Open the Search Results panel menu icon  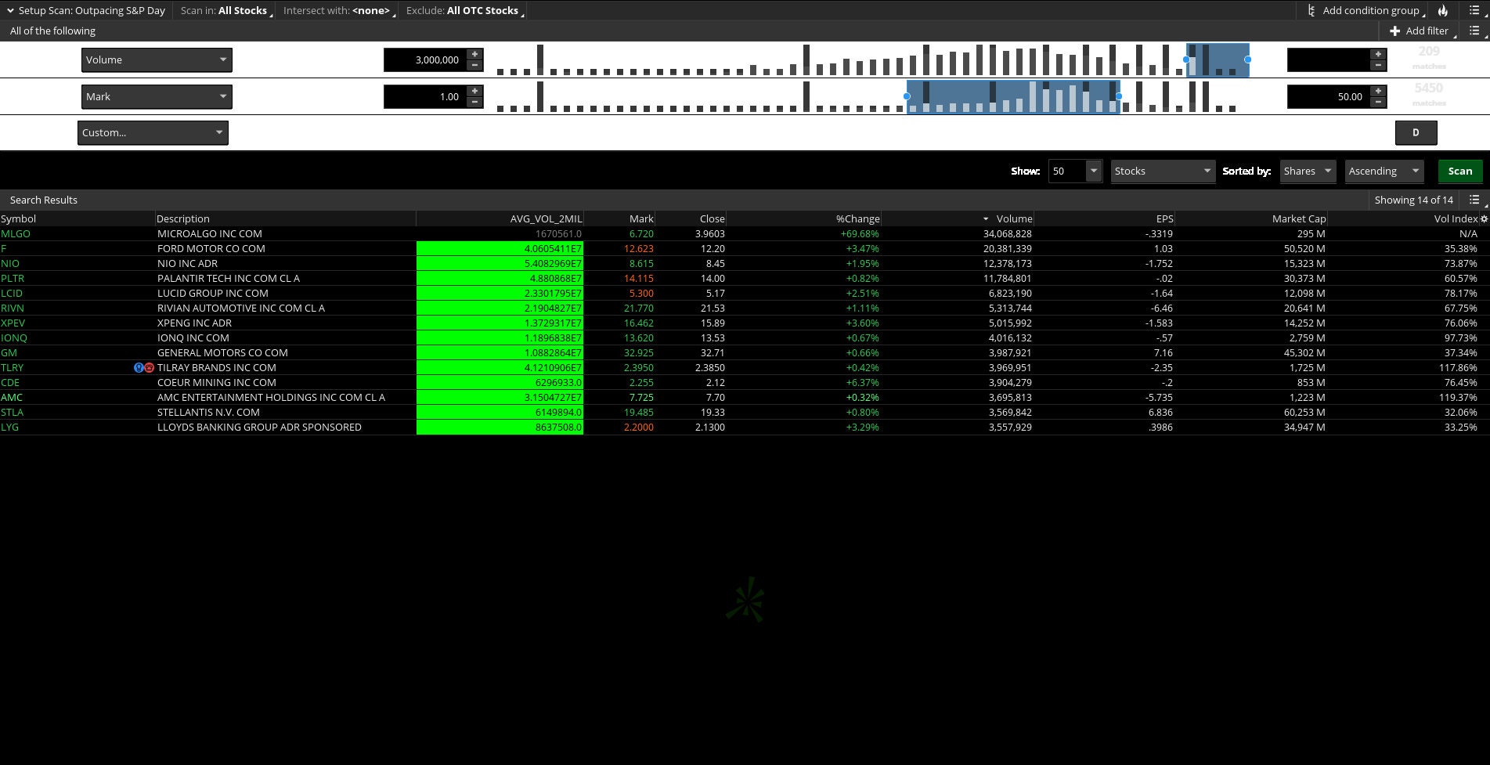(x=1473, y=200)
